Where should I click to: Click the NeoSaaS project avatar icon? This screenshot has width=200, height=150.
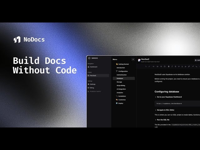tap(139, 60)
